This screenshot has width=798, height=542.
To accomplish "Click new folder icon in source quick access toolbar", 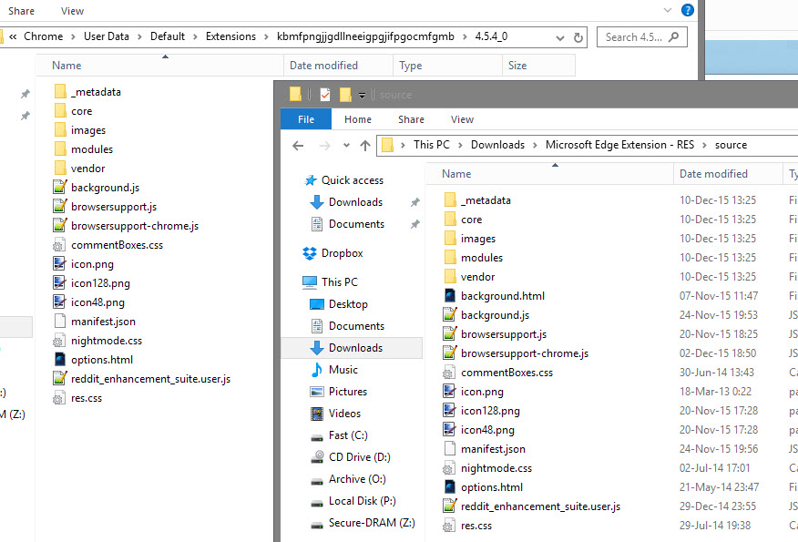I will point(345,94).
